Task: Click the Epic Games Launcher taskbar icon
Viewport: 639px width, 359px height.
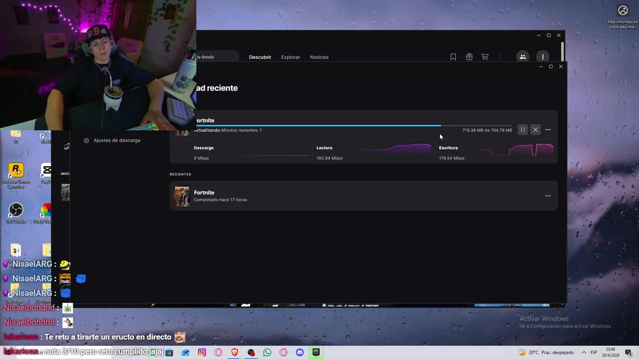Action: click(316, 353)
